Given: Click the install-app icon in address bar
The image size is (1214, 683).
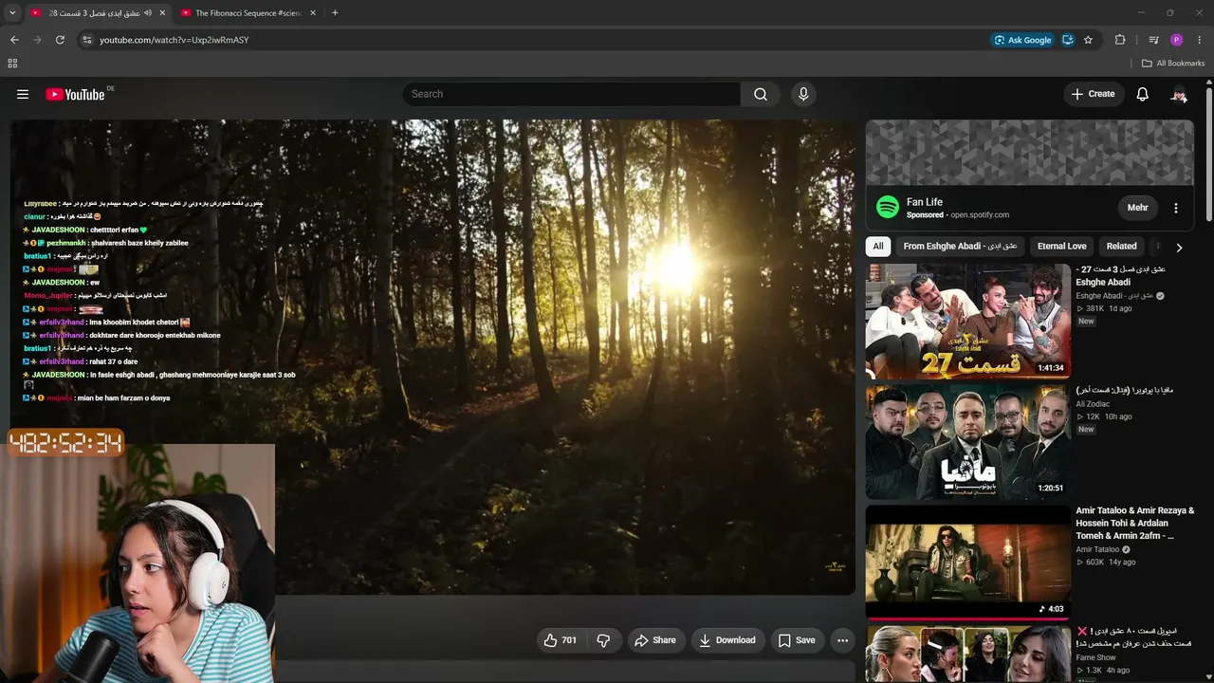Looking at the screenshot, I should tap(1068, 40).
